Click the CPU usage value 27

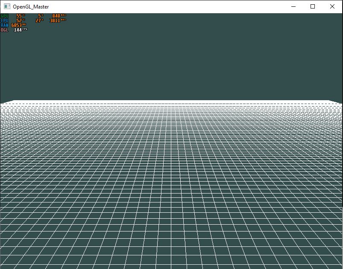tap(38, 20)
